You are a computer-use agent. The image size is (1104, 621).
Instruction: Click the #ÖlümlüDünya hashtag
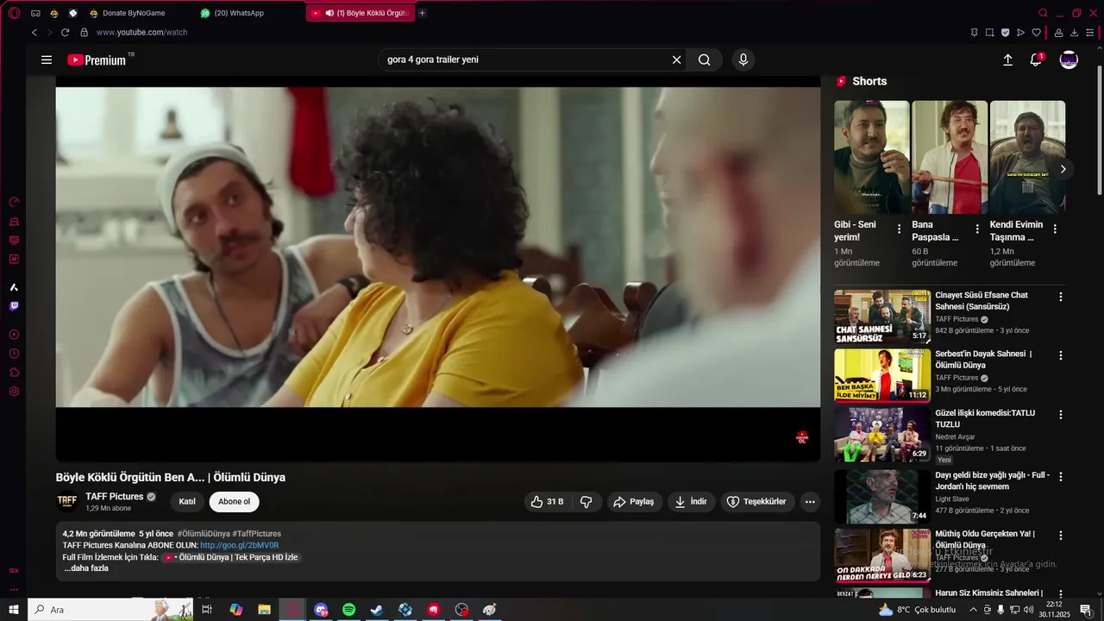point(204,533)
